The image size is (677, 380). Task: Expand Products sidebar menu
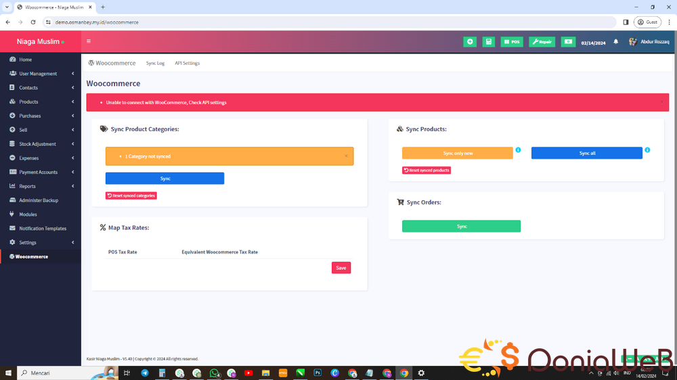point(41,102)
